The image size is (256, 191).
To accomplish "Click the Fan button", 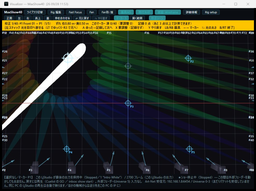I will coord(92,12).
